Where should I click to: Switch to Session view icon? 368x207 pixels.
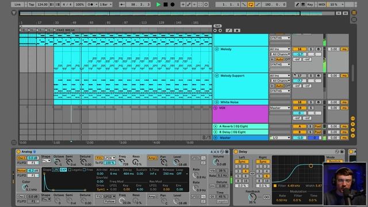(x=354, y=20)
